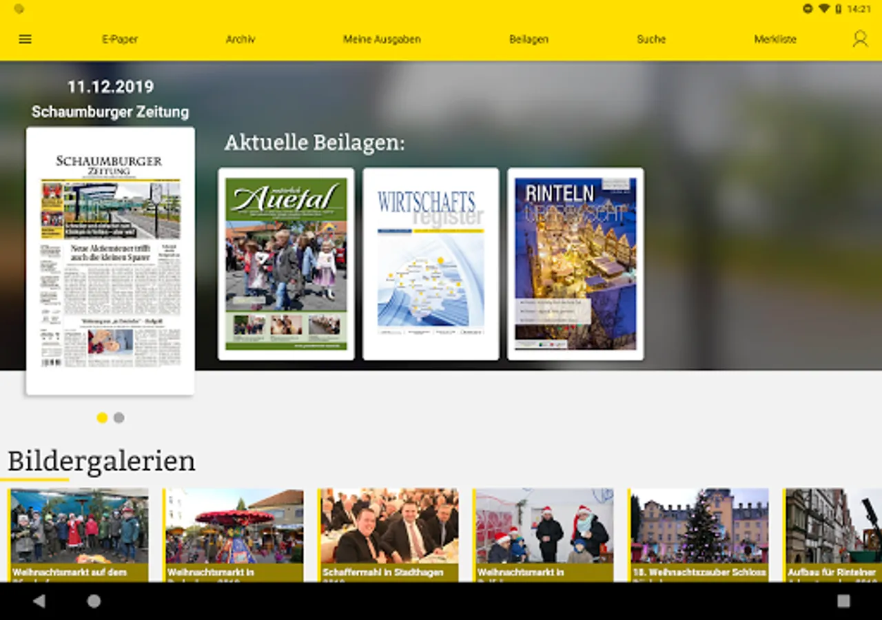
Task: Tap the Android home circle button
Action: [x=94, y=601]
